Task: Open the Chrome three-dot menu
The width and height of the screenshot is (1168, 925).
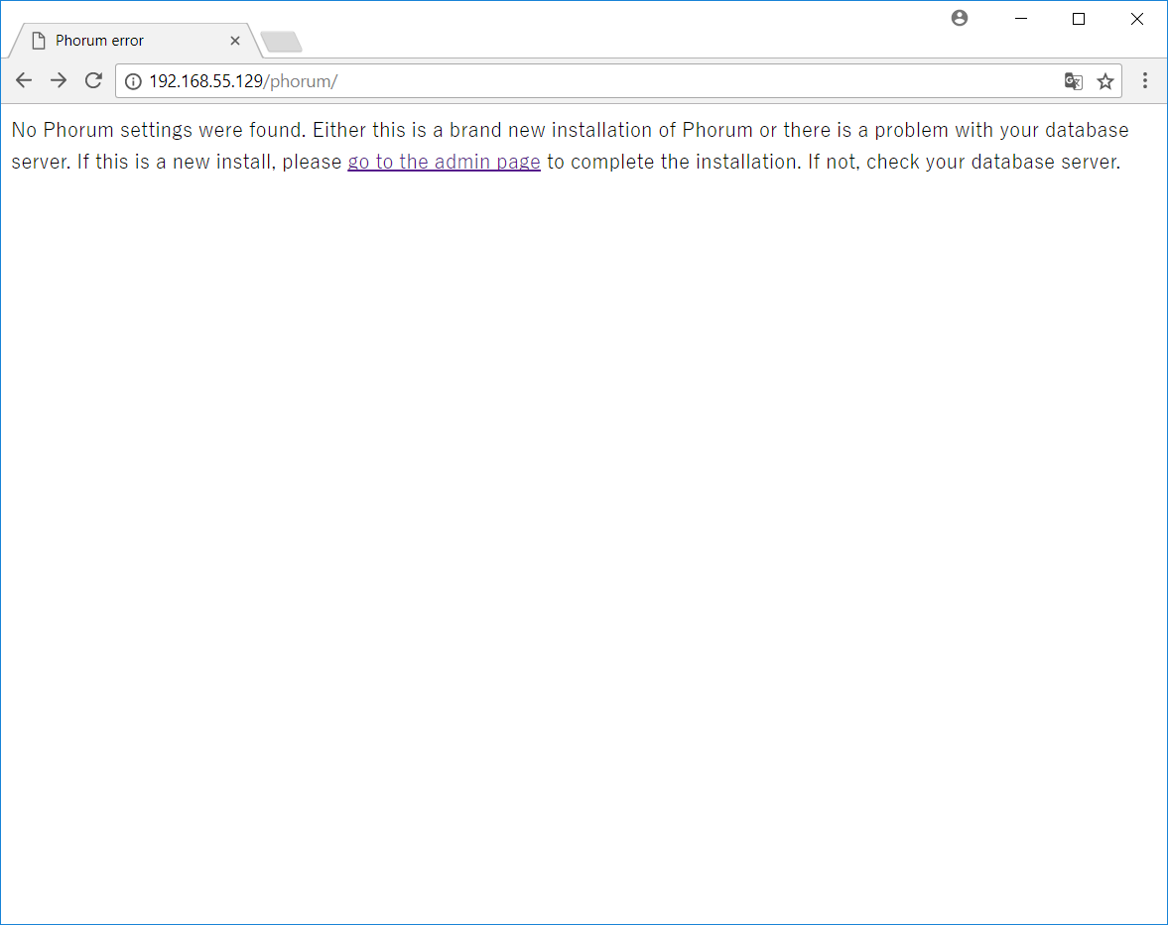Action: click(1145, 80)
